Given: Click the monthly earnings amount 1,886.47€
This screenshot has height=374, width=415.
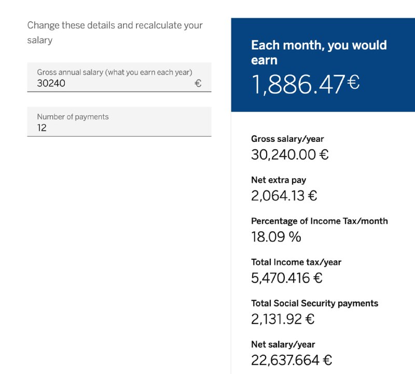Looking at the screenshot, I should [x=306, y=84].
